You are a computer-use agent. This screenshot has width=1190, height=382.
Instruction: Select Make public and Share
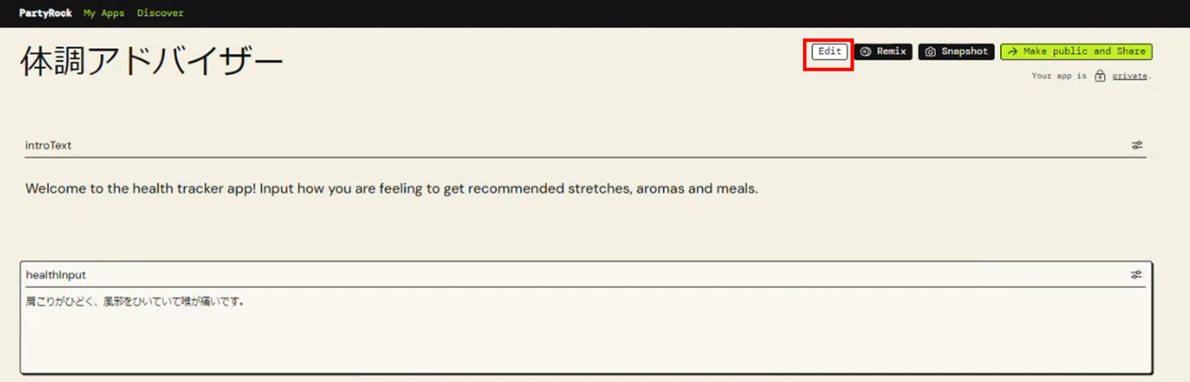(1077, 52)
